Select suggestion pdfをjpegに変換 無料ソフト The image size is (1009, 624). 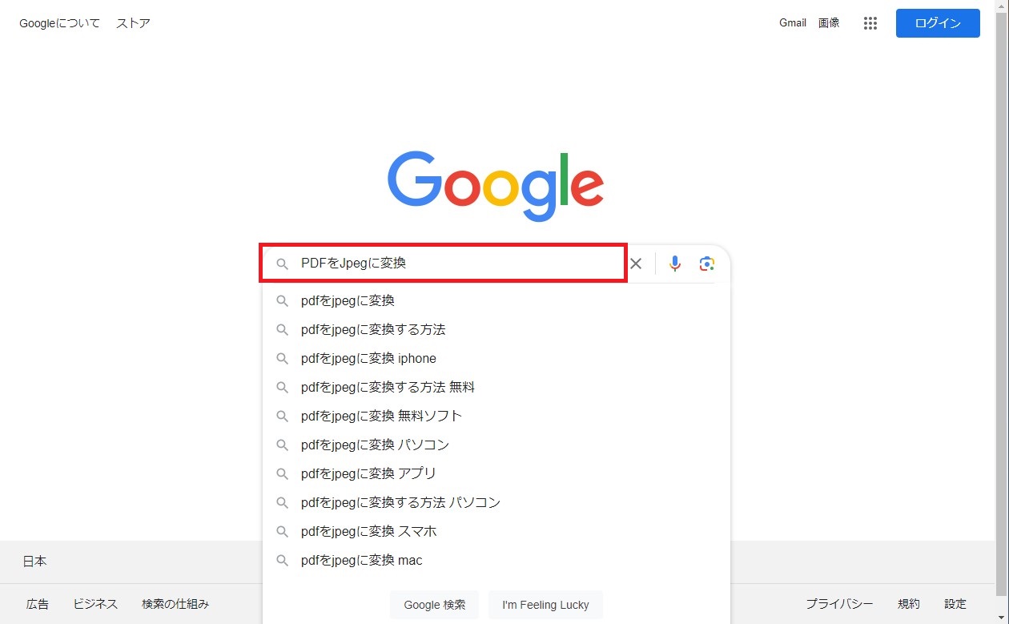pos(496,417)
